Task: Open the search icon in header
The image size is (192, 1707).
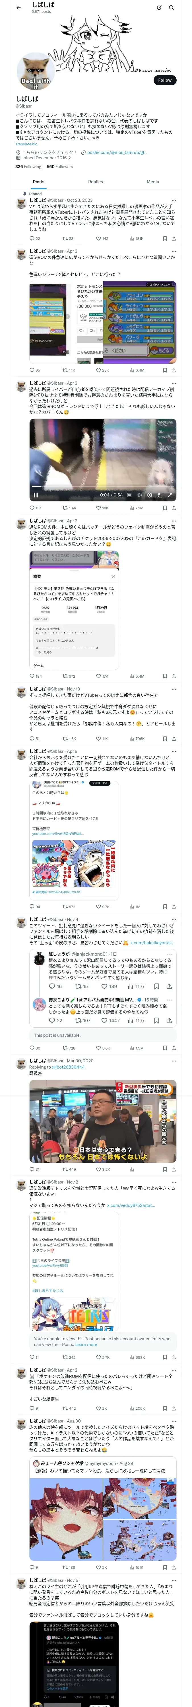Action: (172, 7)
